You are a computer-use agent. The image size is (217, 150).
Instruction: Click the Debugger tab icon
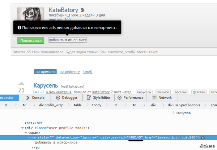pyautogui.click(x=58, y=97)
